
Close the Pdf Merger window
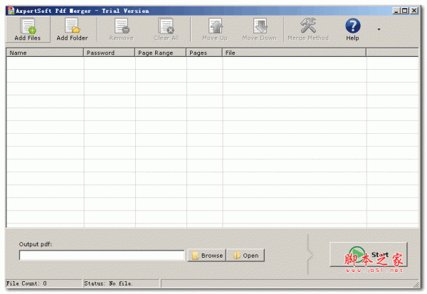414,11
